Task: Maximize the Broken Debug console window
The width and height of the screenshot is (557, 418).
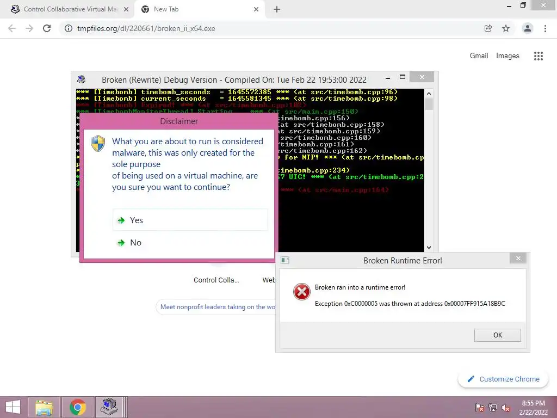Action: pos(403,77)
